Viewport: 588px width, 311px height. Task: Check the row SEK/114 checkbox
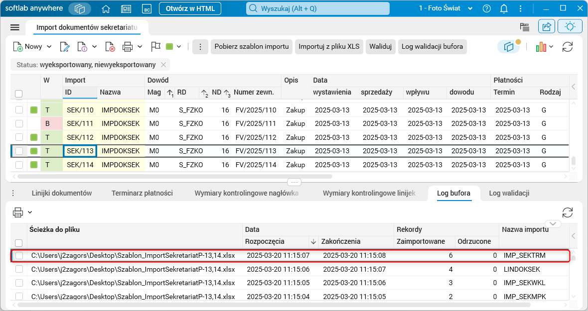coord(19,165)
